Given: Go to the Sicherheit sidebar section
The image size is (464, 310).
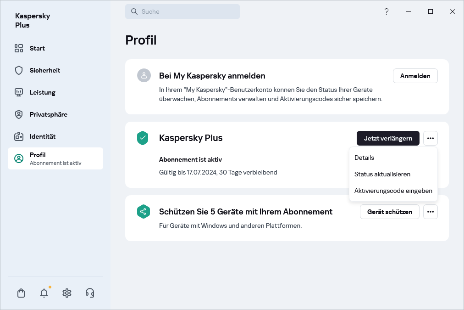Looking at the screenshot, I should [45, 70].
